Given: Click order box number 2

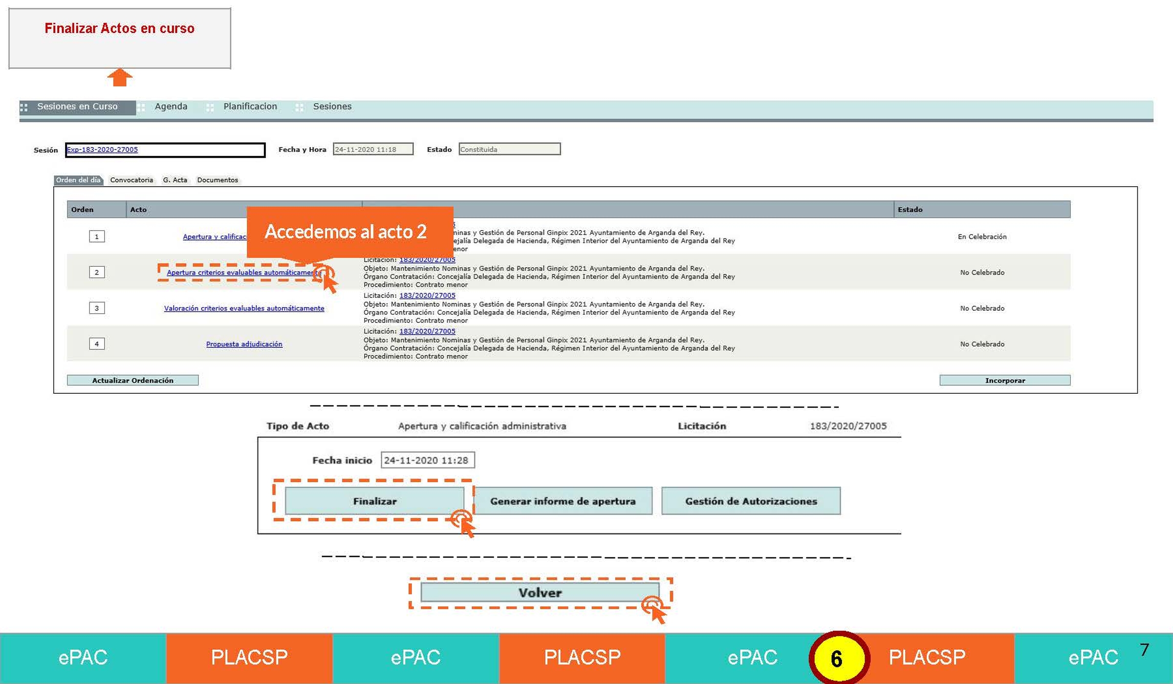Looking at the screenshot, I should coord(97,272).
